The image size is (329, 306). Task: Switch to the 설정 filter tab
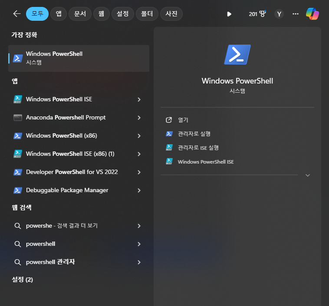click(x=122, y=14)
